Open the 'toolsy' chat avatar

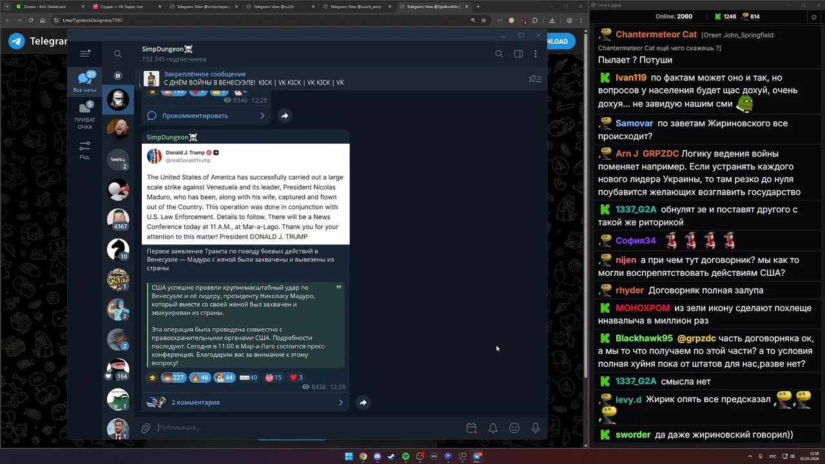[x=118, y=159]
